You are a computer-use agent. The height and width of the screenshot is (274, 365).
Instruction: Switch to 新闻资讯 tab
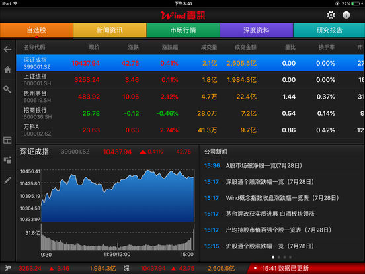(x=110, y=30)
